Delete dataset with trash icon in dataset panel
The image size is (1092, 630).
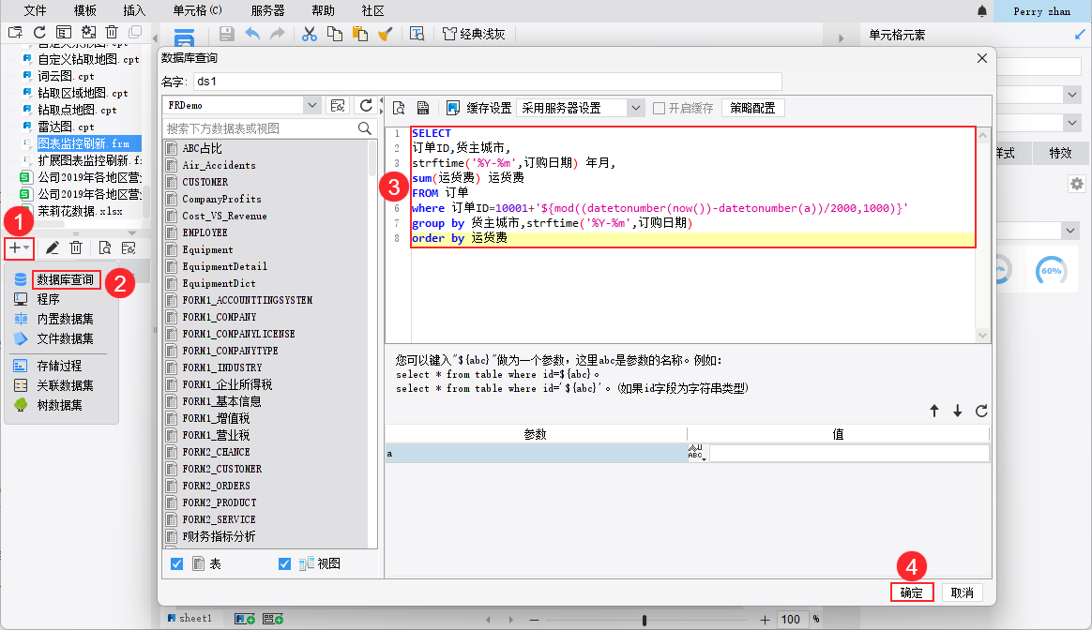[77, 247]
